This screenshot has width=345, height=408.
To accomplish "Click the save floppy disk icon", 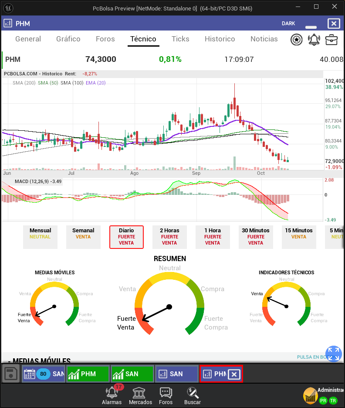I will pos(11,374).
